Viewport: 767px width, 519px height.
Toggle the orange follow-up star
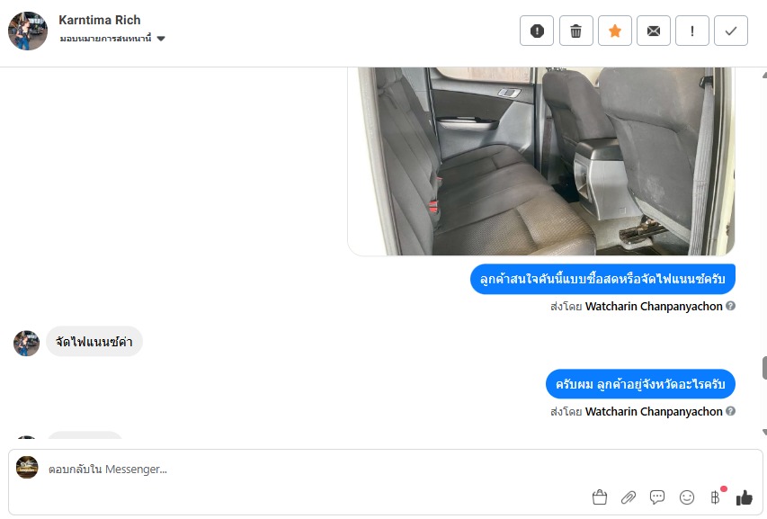point(615,31)
